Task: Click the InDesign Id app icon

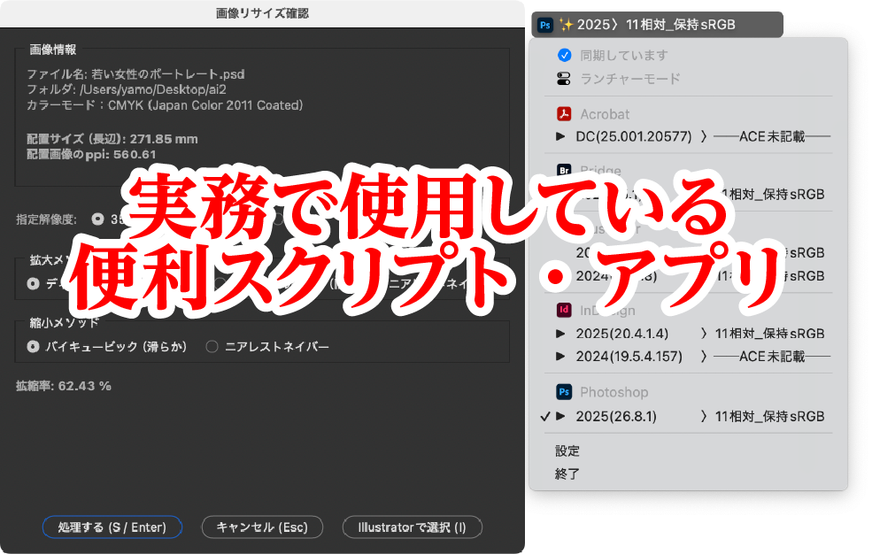Action: coord(564,311)
